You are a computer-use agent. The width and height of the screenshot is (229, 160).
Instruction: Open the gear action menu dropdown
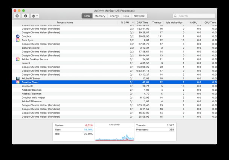[x=35, y=16]
